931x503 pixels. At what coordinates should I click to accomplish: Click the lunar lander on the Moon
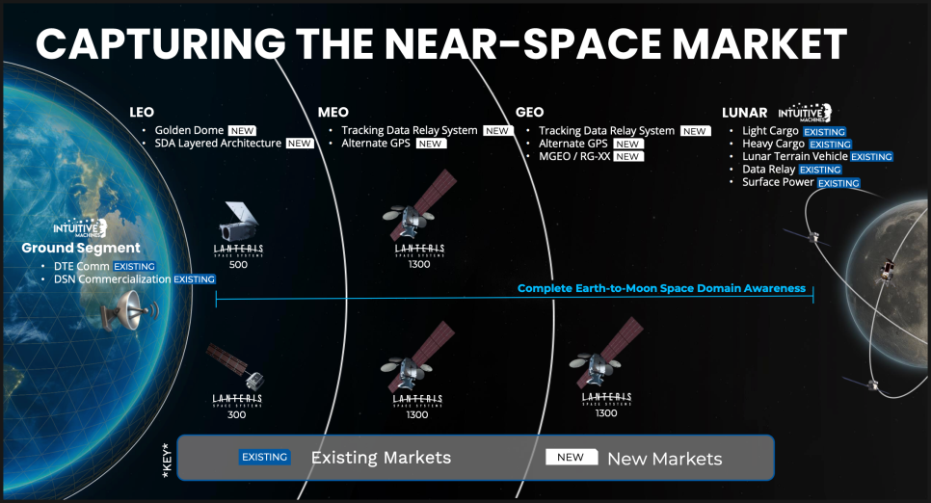click(x=888, y=271)
